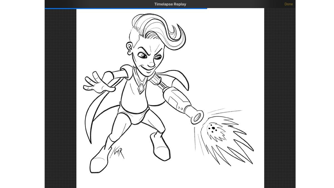Tap Done to exit the timelapse replay
334x188 pixels.
(x=288, y=4)
